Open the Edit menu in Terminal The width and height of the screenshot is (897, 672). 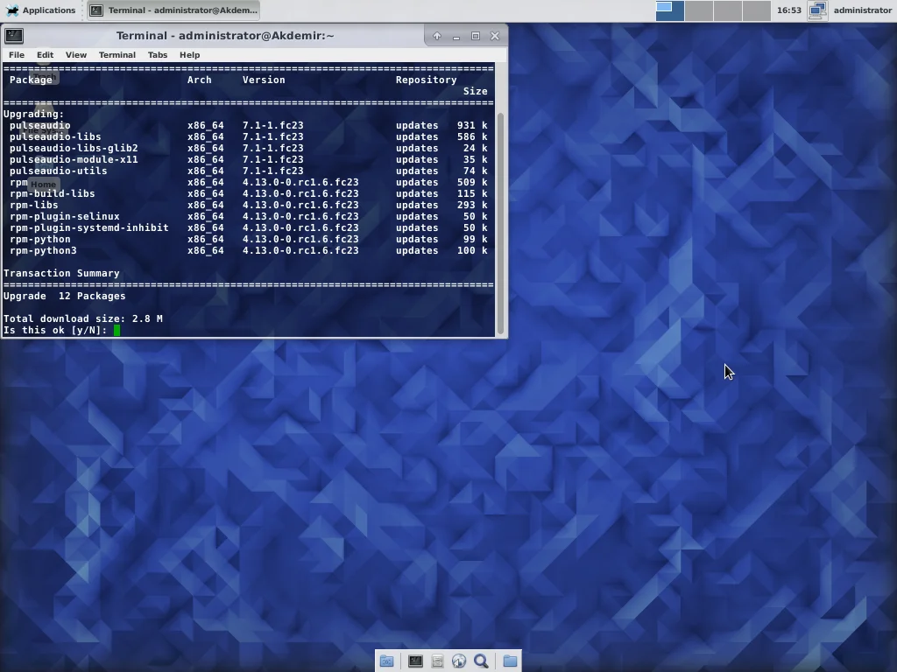[46, 55]
